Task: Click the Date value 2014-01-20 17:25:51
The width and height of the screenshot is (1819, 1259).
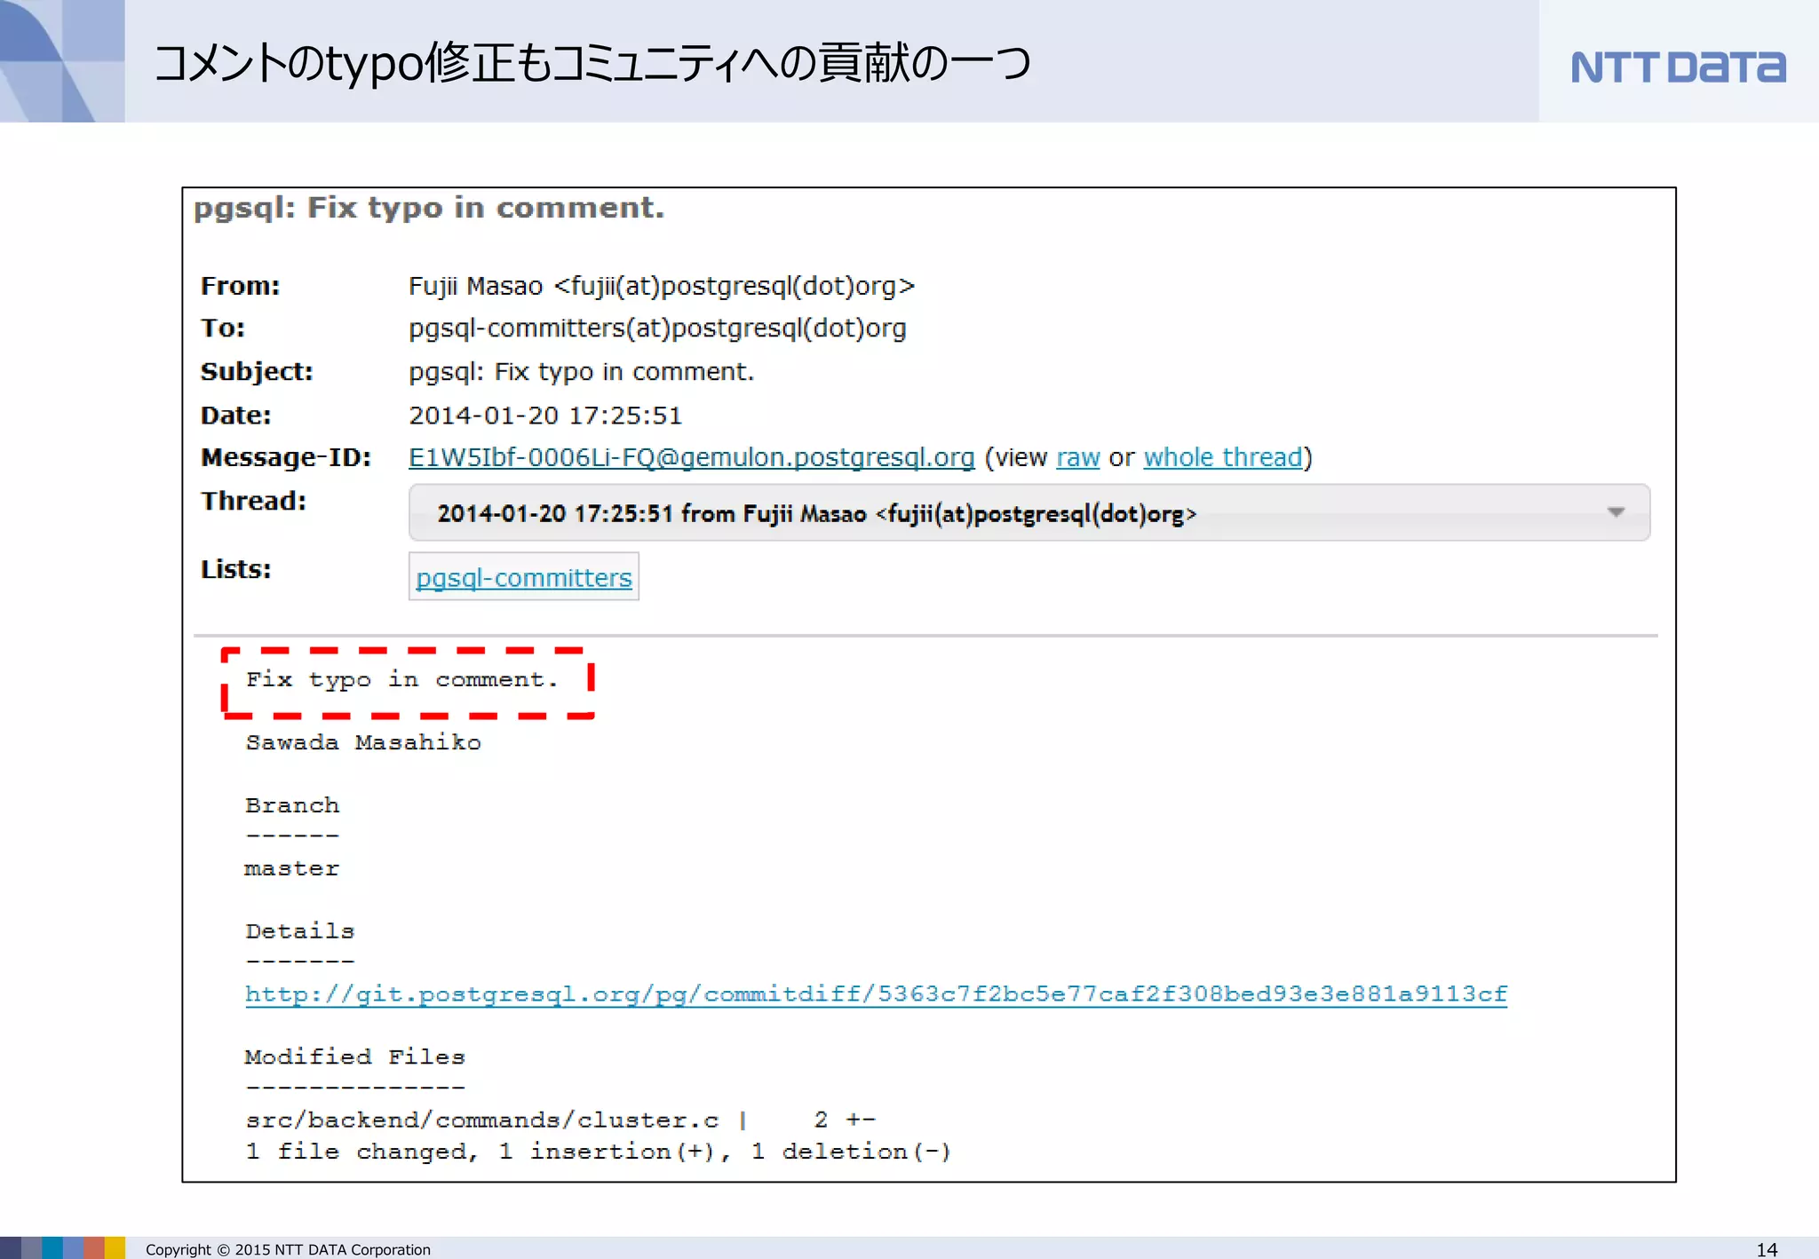Action: coord(544,416)
